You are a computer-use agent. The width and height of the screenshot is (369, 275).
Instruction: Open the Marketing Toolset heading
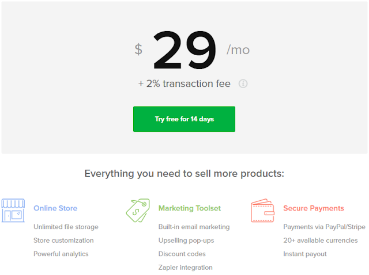tap(190, 208)
